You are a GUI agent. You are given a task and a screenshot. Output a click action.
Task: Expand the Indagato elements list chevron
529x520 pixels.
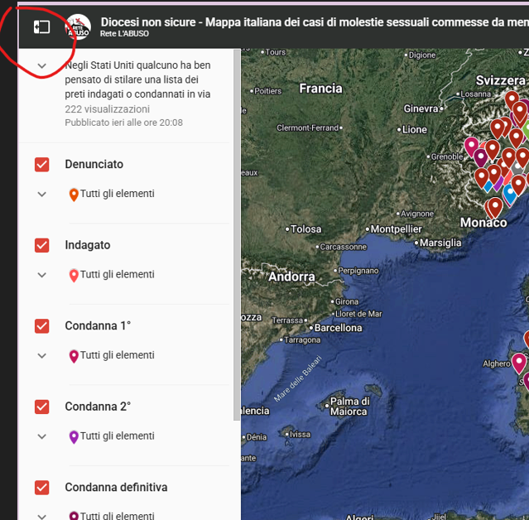(x=42, y=275)
